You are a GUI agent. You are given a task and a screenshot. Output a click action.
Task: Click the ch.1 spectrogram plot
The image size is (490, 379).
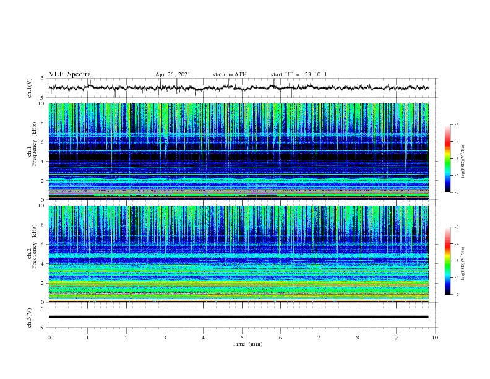(x=238, y=151)
